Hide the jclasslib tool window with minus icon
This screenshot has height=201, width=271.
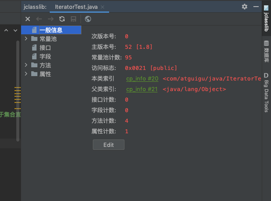(256, 7)
